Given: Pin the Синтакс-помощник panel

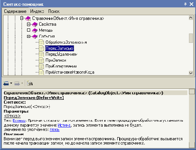Looking at the screenshot, I should (185, 4).
